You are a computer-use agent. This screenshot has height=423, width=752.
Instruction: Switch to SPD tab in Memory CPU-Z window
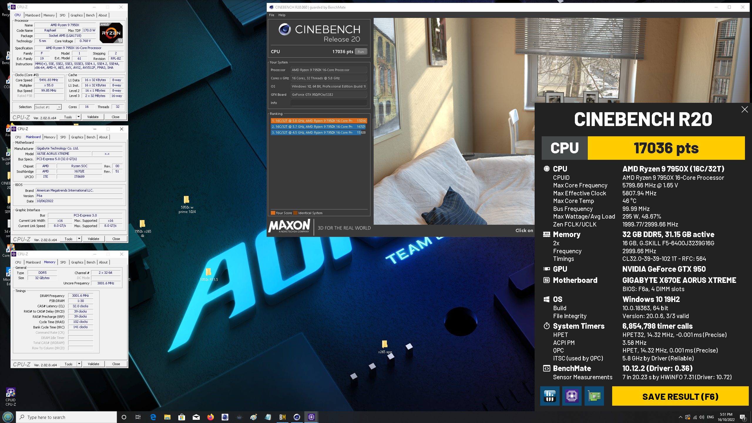63,262
